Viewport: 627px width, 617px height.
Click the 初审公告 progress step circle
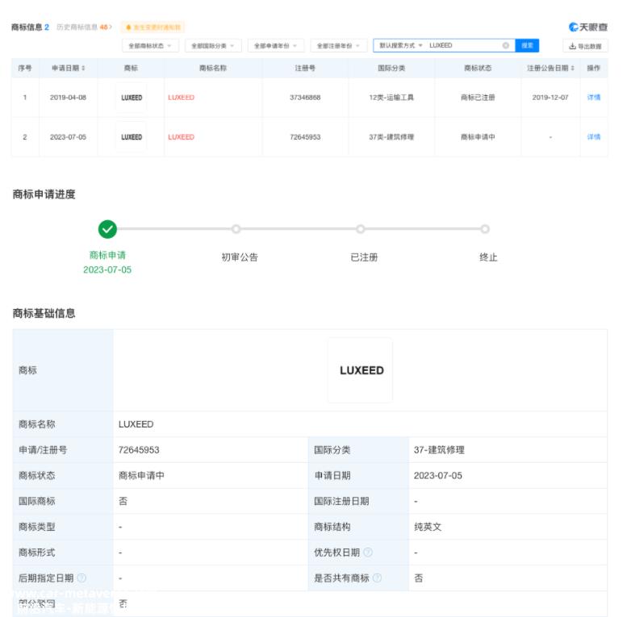click(x=236, y=229)
